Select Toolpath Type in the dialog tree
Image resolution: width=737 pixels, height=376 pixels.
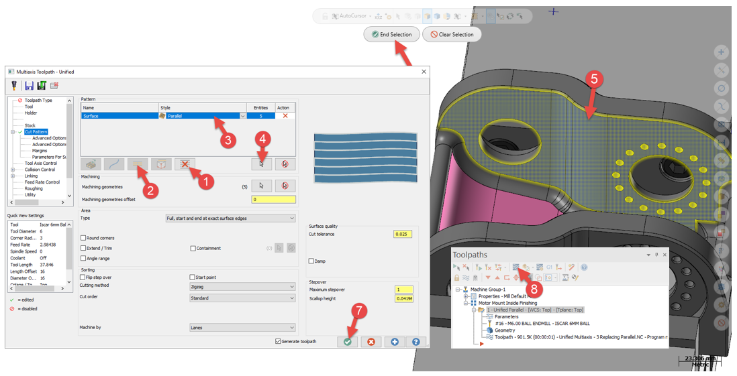pyautogui.click(x=38, y=101)
